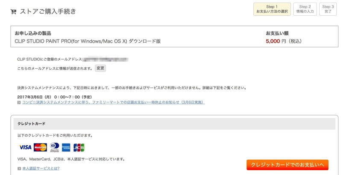
Task: Select the Step 2 情報の入力 tab
Action: 305,9
